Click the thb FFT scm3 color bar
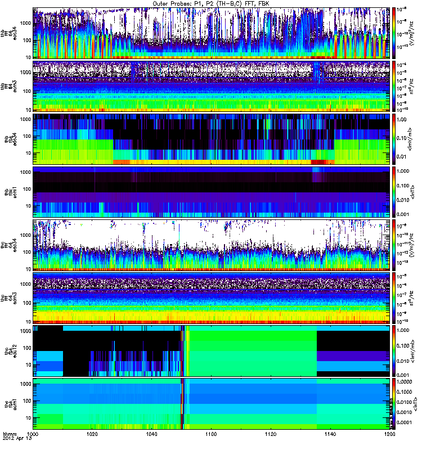This screenshot has width=422, height=450. [394, 87]
